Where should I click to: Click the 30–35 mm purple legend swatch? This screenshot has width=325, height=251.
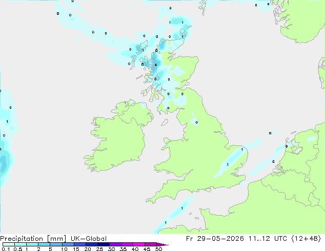pos(115,244)
